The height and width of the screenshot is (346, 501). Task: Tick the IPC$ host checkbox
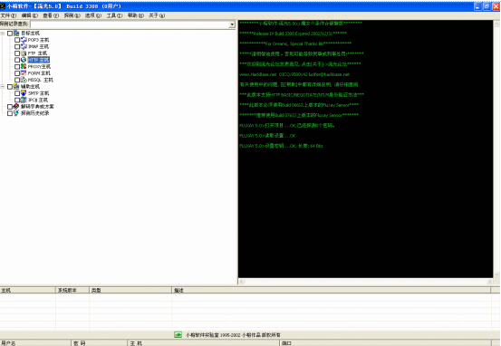(x=17, y=100)
